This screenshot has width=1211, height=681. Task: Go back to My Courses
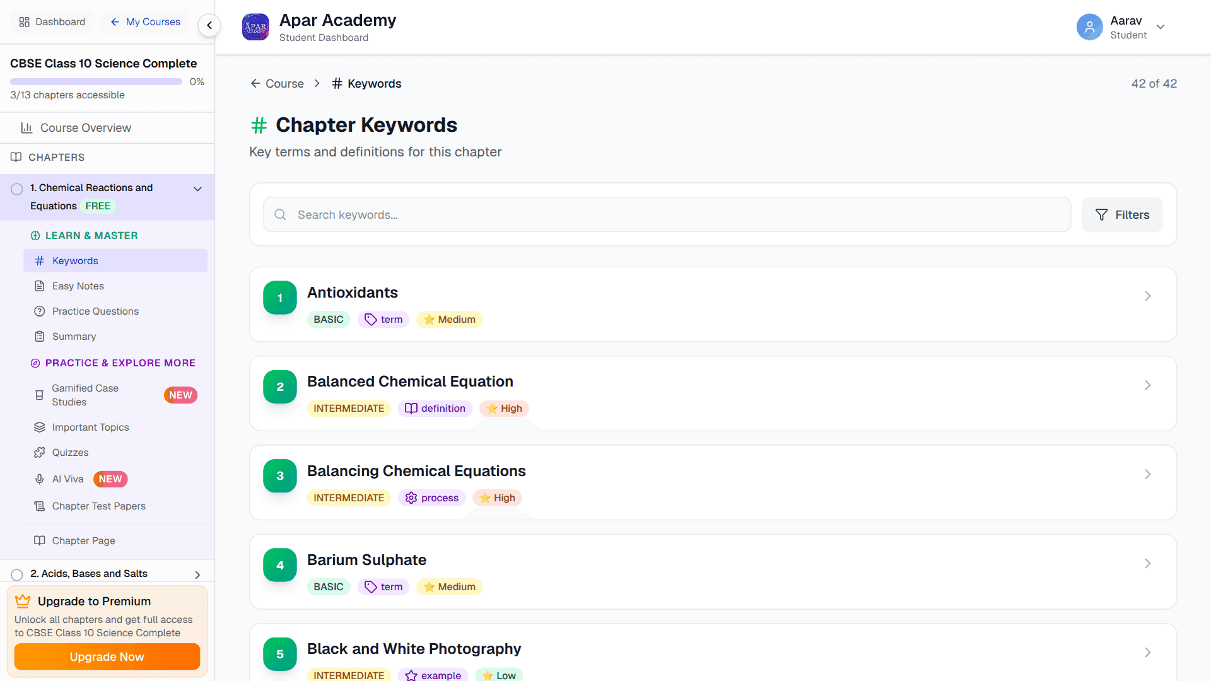pyautogui.click(x=145, y=22)
